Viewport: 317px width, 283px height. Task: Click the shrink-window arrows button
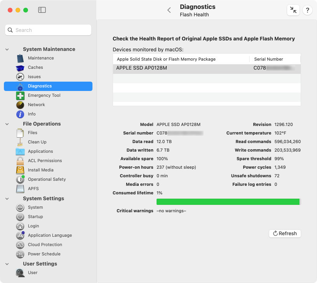pos(293,10)
